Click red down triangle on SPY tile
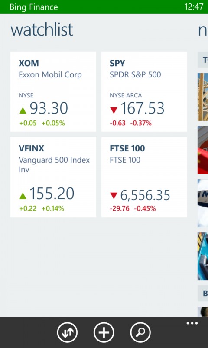208x348 pixels. coord(114,110)
